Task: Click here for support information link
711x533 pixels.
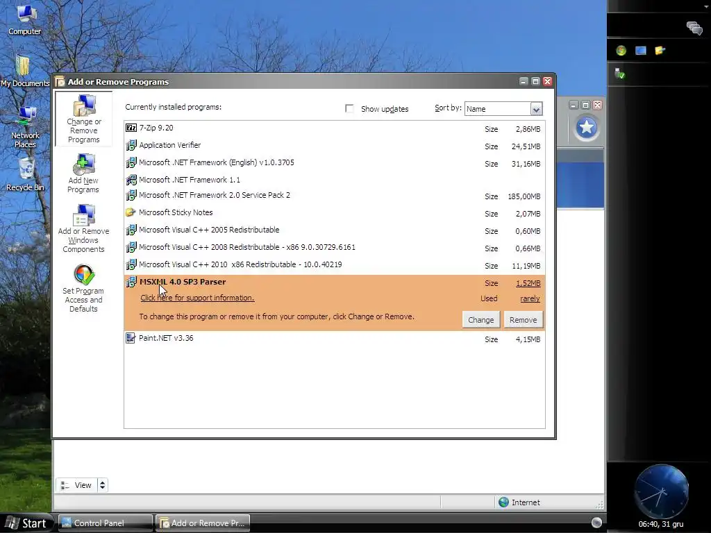Action: (x=197, y=298)
